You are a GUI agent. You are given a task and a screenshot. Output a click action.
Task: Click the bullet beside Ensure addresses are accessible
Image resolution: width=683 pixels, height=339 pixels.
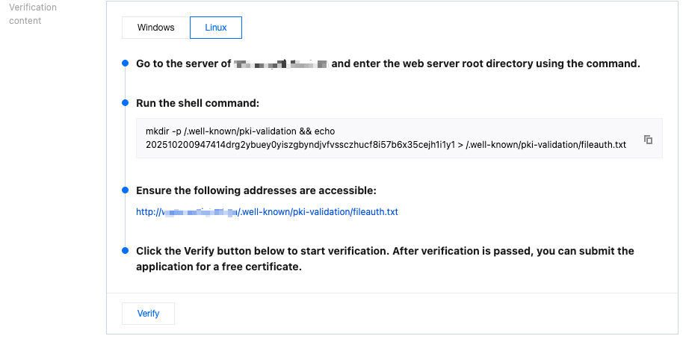point(125,191)
